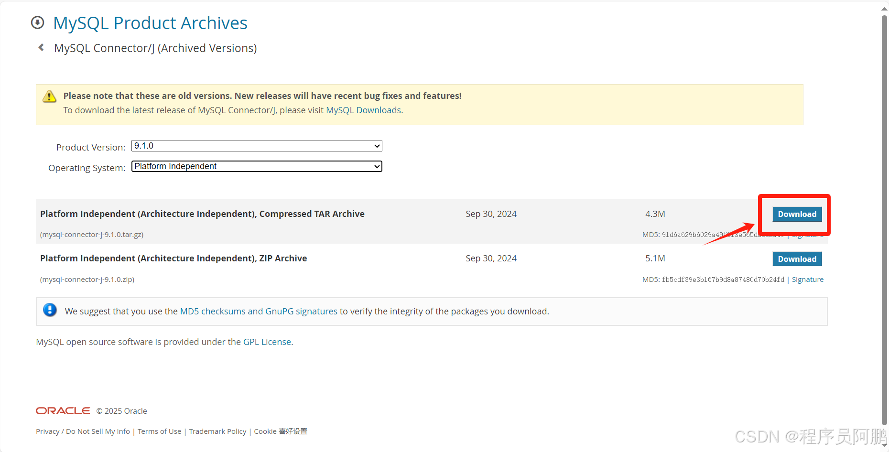Click the scrollbar down arrow
Image resolution: width=889 pixels, height=452 pixels.
tap(884, 445)
